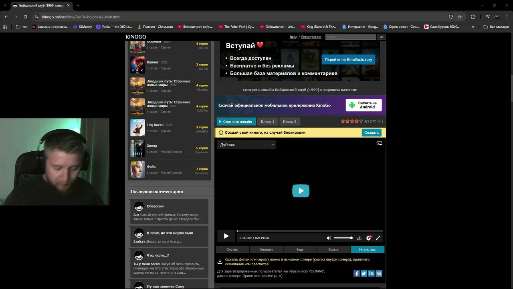Open the Дубляж voice-over dropdown
Screen dimensions: 513x289
(246, 144)
